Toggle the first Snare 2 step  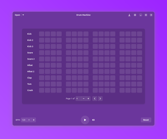tap(42, 59)
